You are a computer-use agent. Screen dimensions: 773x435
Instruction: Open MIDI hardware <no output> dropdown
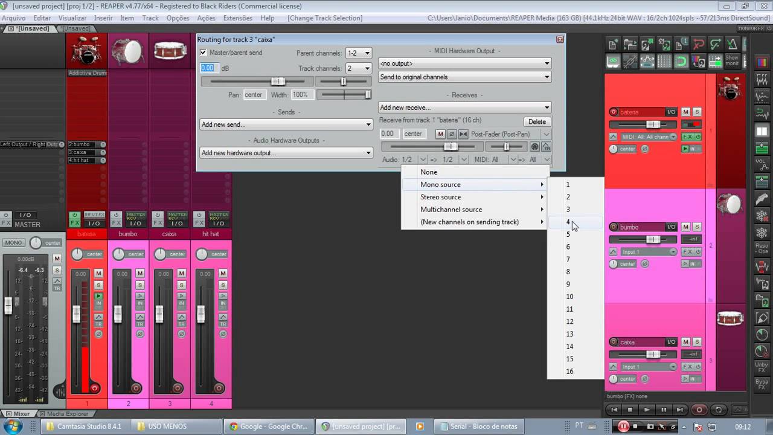click(x=464, y=63)
